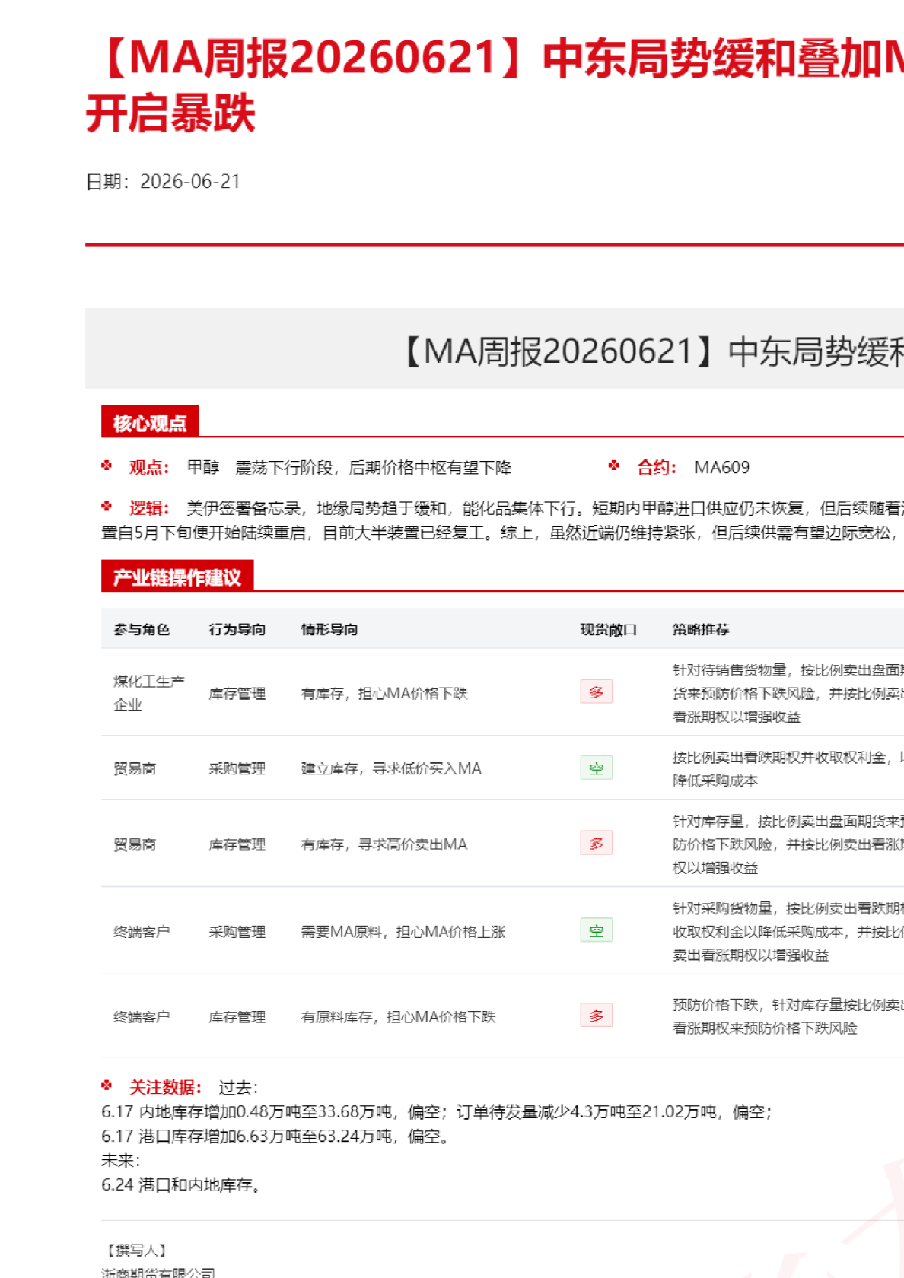The height and width of the screenshot is (1278, 904).
Task: Click the red diamond bullet before 观点
Action: [x=107, y=466]
